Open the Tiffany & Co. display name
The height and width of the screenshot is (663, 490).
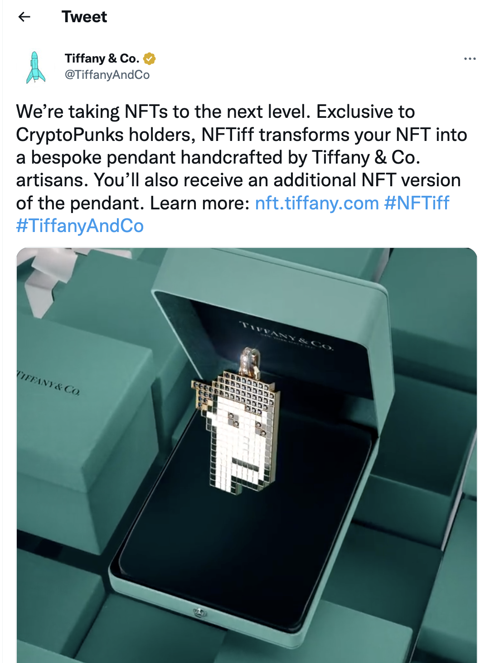coord(102,58)
